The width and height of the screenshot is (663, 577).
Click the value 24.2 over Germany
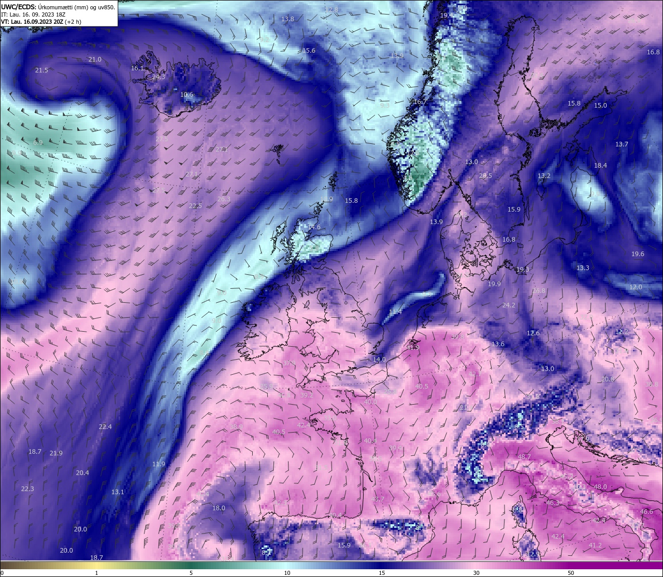click(x=509, y=305)
